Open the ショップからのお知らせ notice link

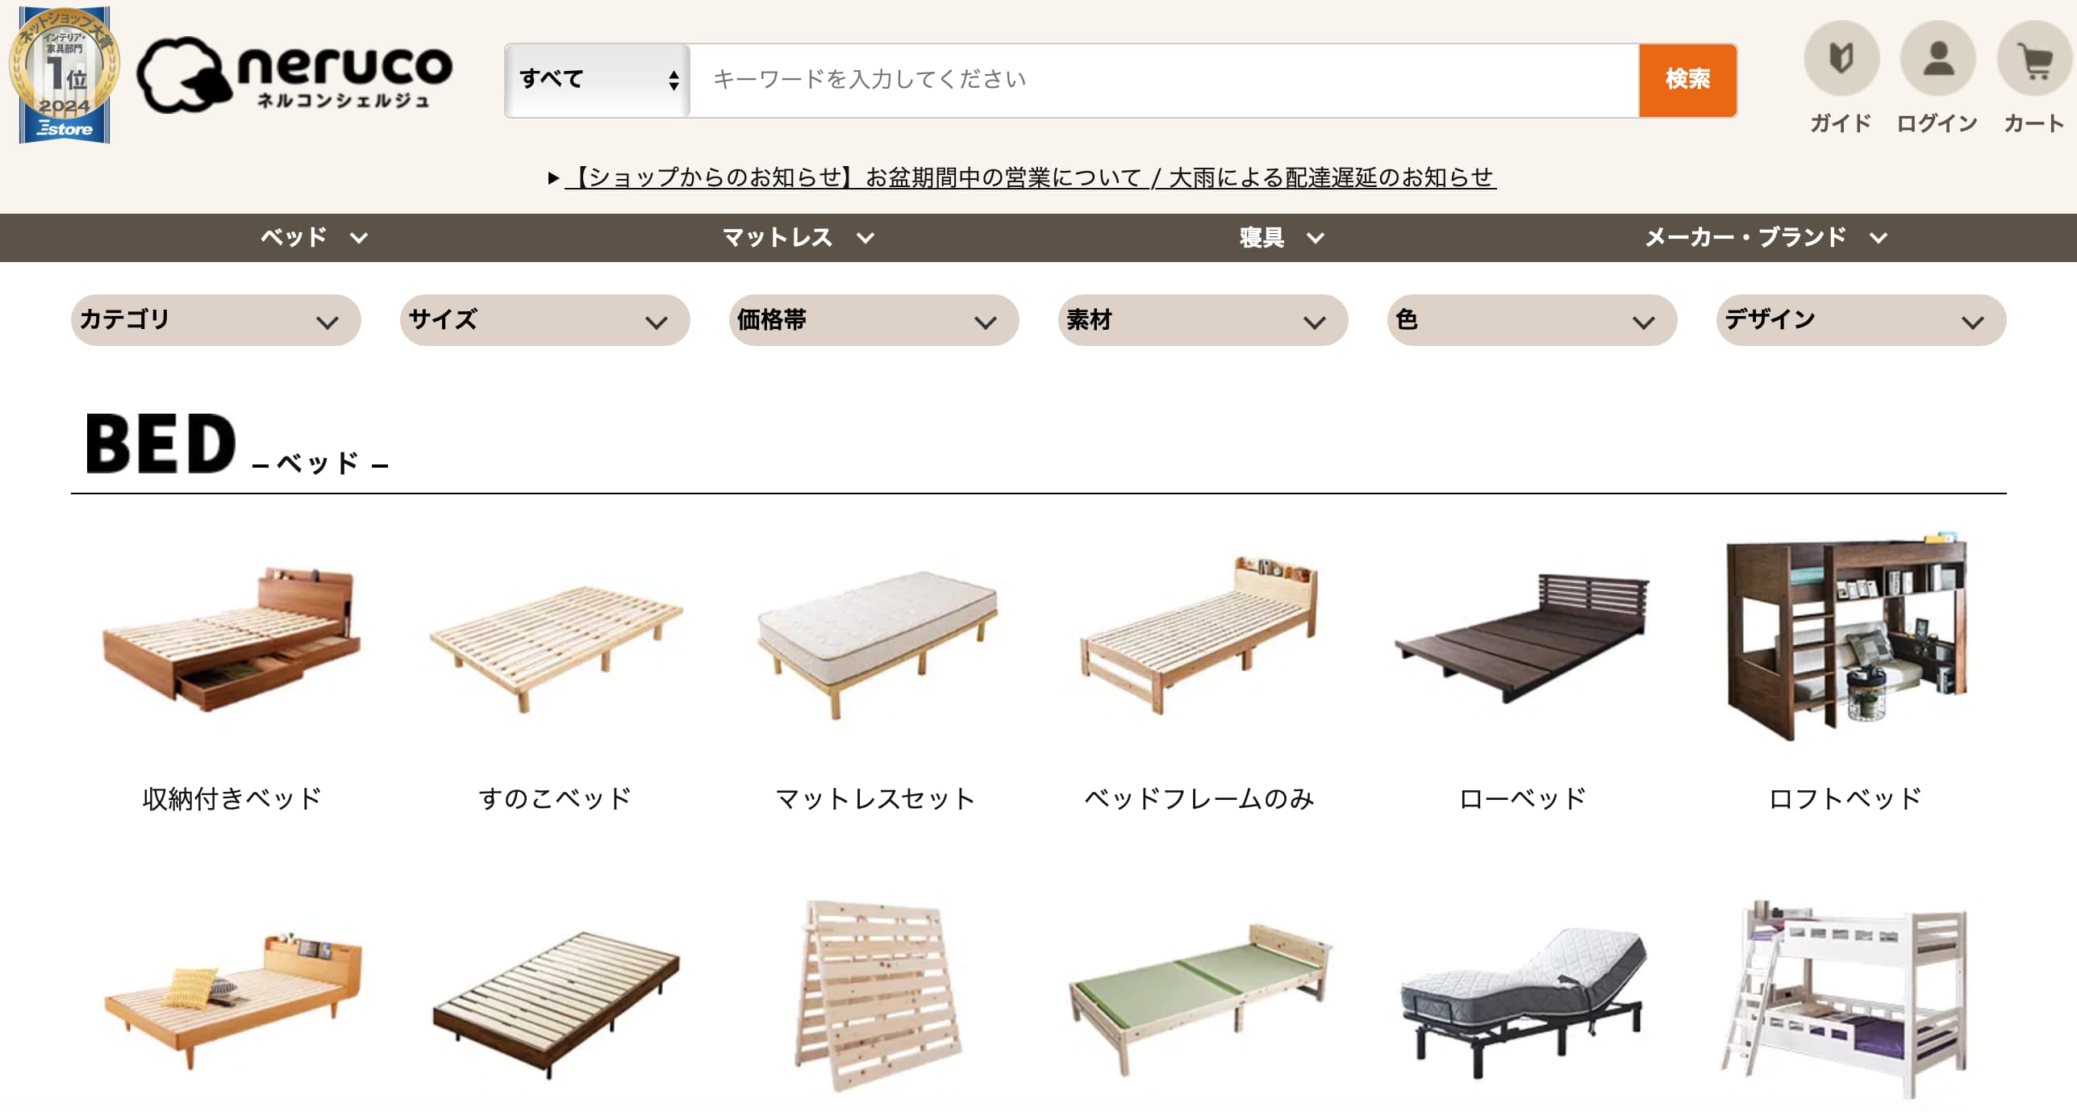pyautogui.click(x=1031, y=177)
